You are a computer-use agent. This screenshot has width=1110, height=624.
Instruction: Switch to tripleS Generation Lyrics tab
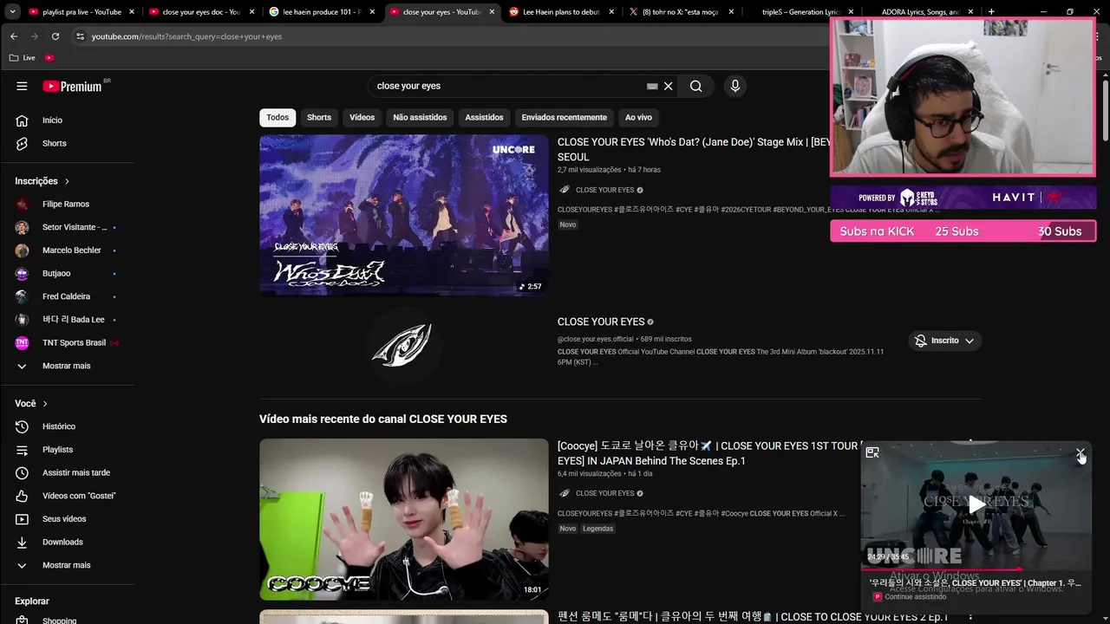coord(801,12)
